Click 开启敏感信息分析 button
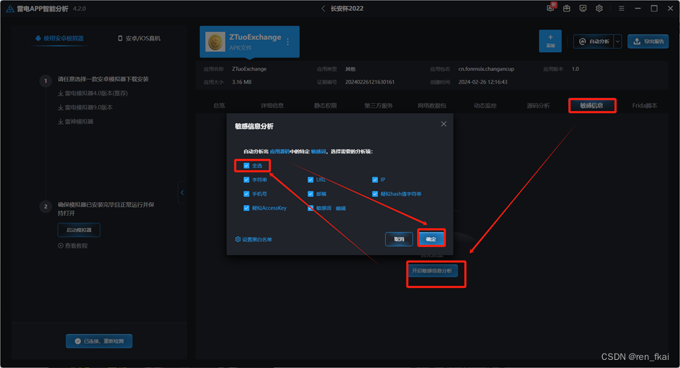 click(432, 271)
